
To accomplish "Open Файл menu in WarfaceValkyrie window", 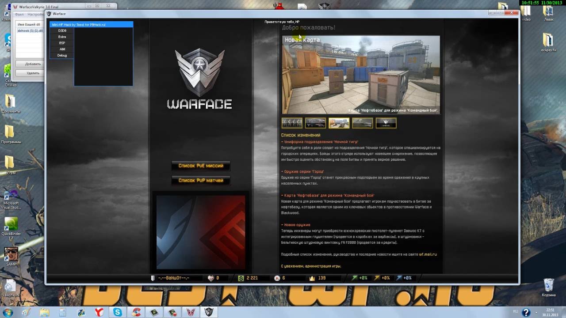I will tap(19, 15).
